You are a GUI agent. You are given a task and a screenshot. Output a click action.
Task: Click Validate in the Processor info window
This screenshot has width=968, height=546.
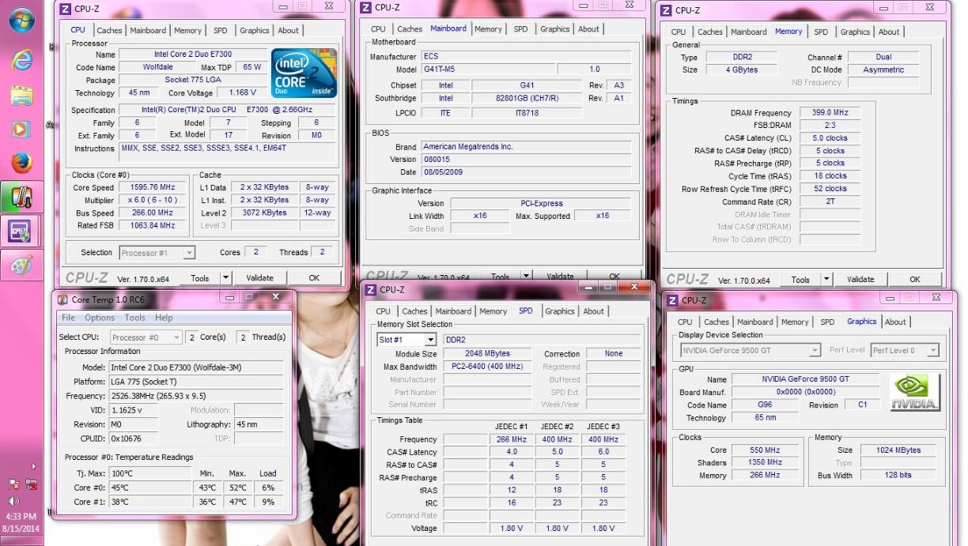259,278
